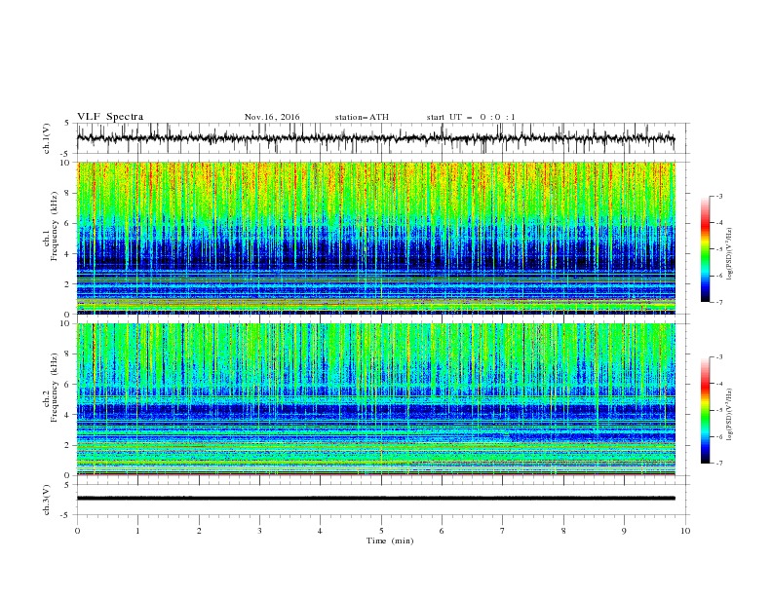Select the date text "Nov.16, 2016"

click(x=272, y=117)
